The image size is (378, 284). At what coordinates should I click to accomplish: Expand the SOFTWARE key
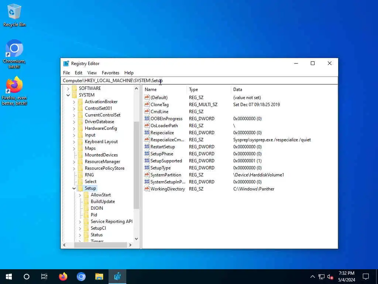68,88
